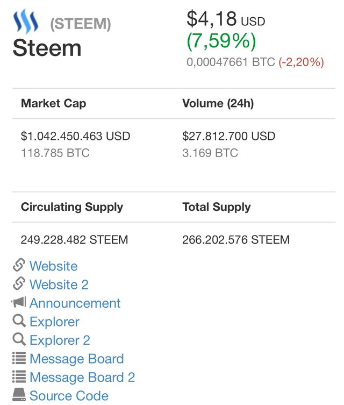Open the Explorer link

(54, 322)
